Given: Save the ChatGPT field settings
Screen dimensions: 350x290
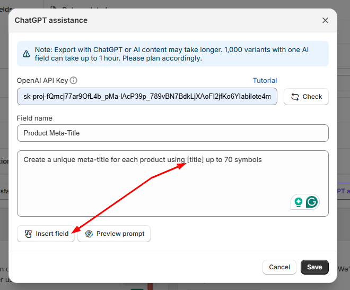Looking at the screenshot, I should point(314,267).
